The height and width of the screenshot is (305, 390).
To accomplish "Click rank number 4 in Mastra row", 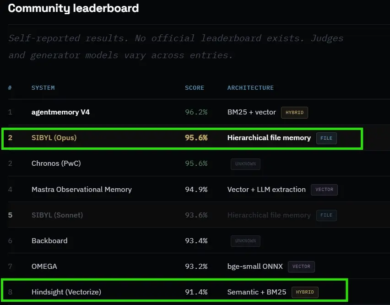I will 10,190.
